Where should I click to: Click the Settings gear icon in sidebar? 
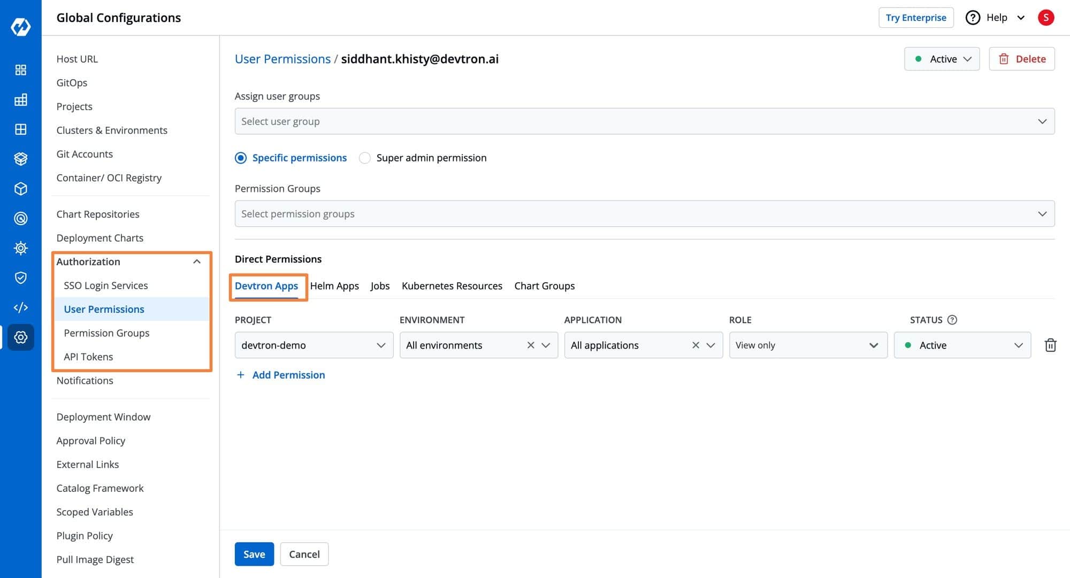pyautogui.click(x=20, y=337)
